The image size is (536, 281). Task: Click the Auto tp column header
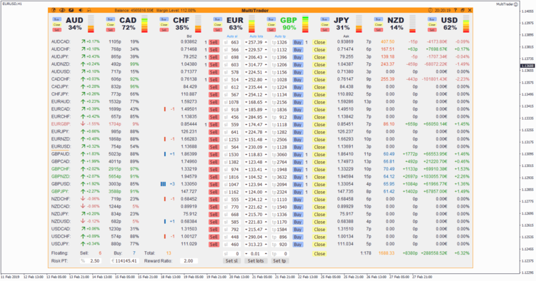[x=280, y=36]
